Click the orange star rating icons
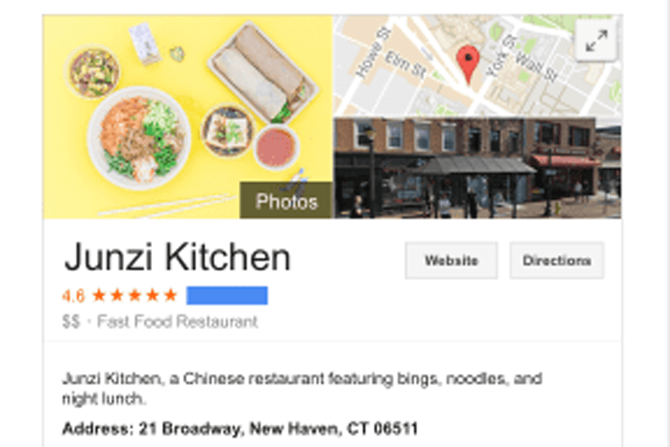The width and height of the screenshot is (670, 447). pos(135,295)
